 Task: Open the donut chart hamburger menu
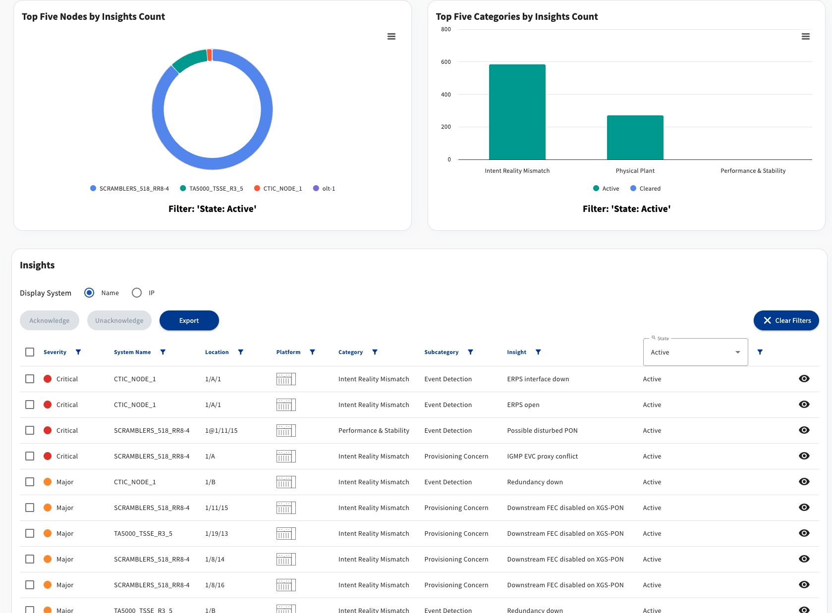tap(391, 37)
